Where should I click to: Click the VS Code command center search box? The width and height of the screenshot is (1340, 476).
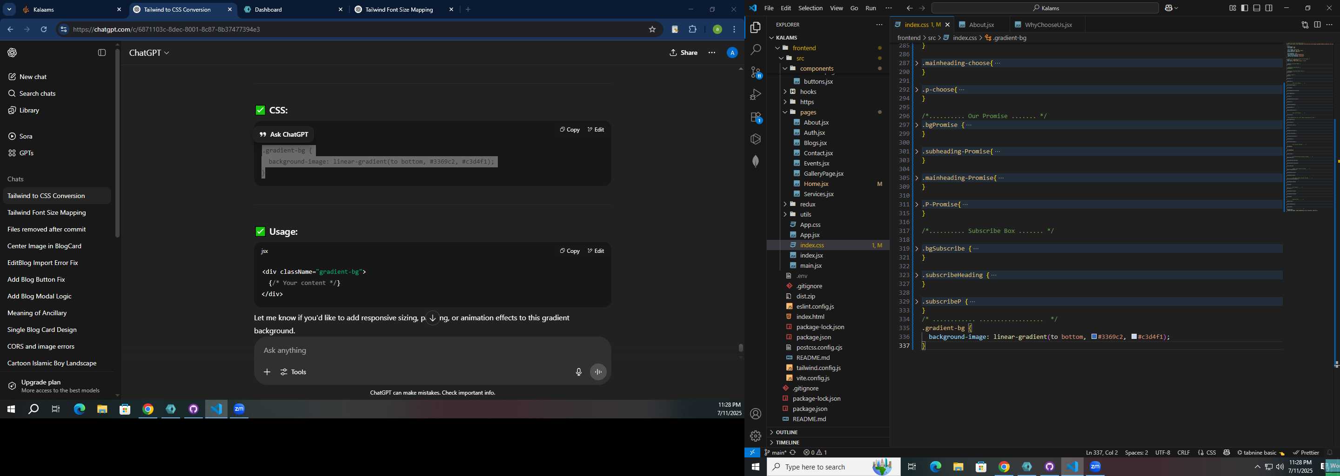pos(1045,8)
